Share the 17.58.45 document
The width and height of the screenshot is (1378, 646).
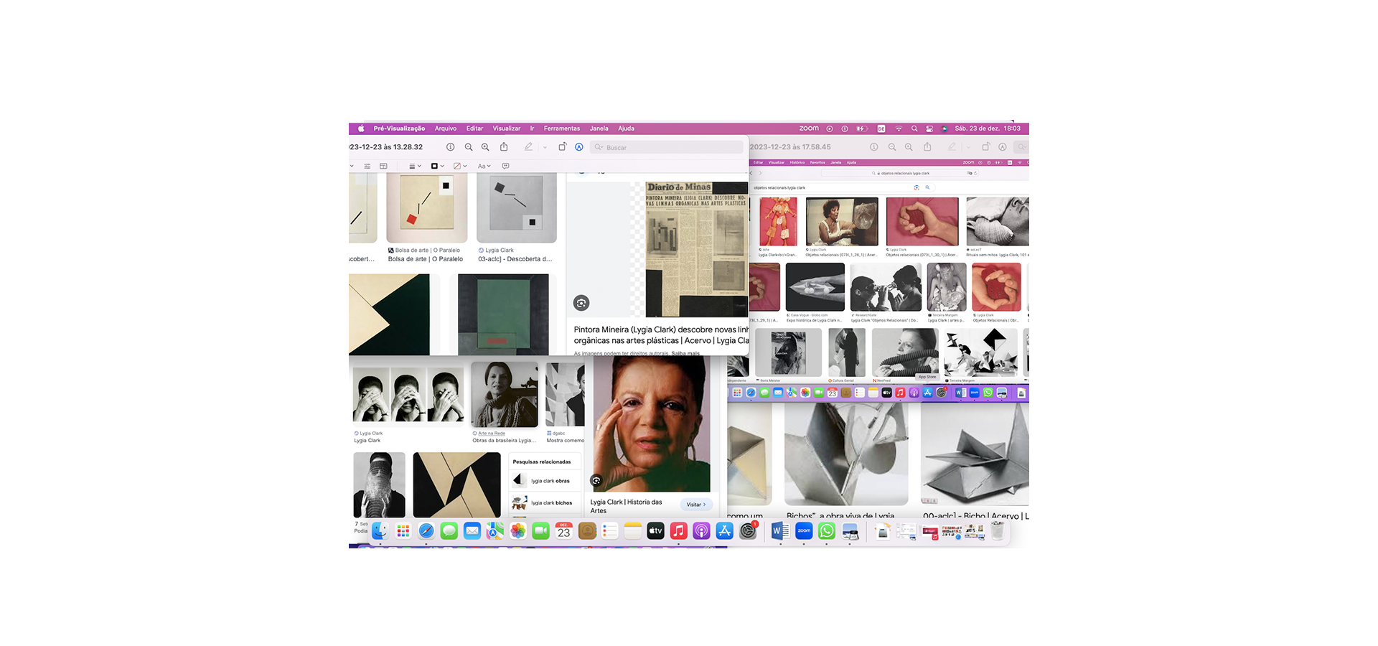point(927,147)
